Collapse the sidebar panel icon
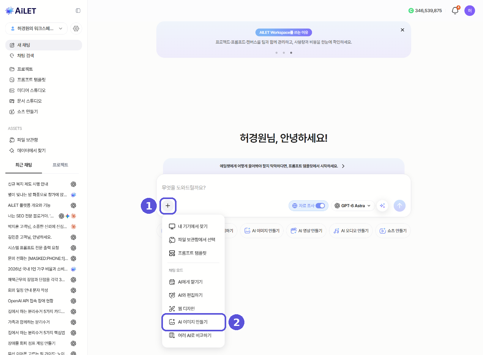 point(78,11)
